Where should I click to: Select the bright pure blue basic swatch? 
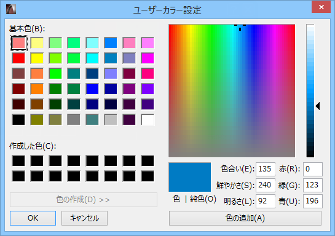click(x=92, y=89)
